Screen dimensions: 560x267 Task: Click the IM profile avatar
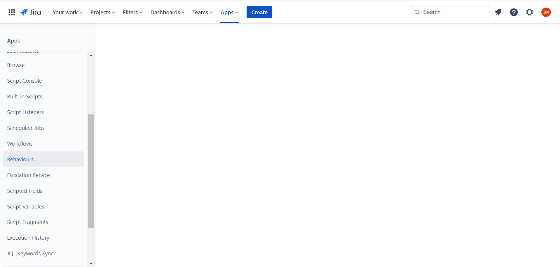tap(546, 12)
